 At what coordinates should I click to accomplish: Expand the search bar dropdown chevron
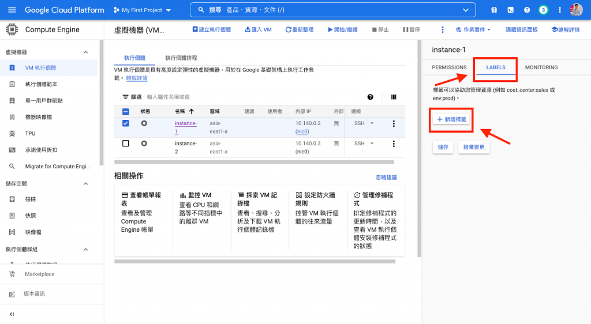[466, 10]
